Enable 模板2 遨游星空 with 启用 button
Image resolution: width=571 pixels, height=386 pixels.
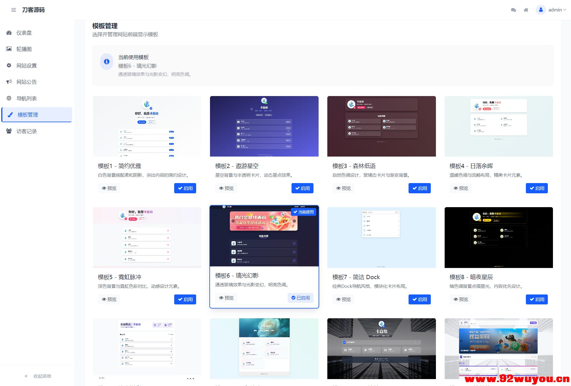tap(302, 188)
